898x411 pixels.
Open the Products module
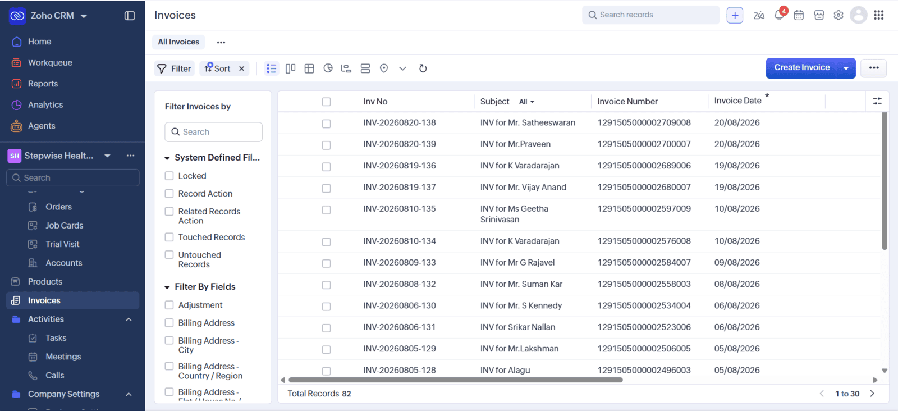click(45, 282)
